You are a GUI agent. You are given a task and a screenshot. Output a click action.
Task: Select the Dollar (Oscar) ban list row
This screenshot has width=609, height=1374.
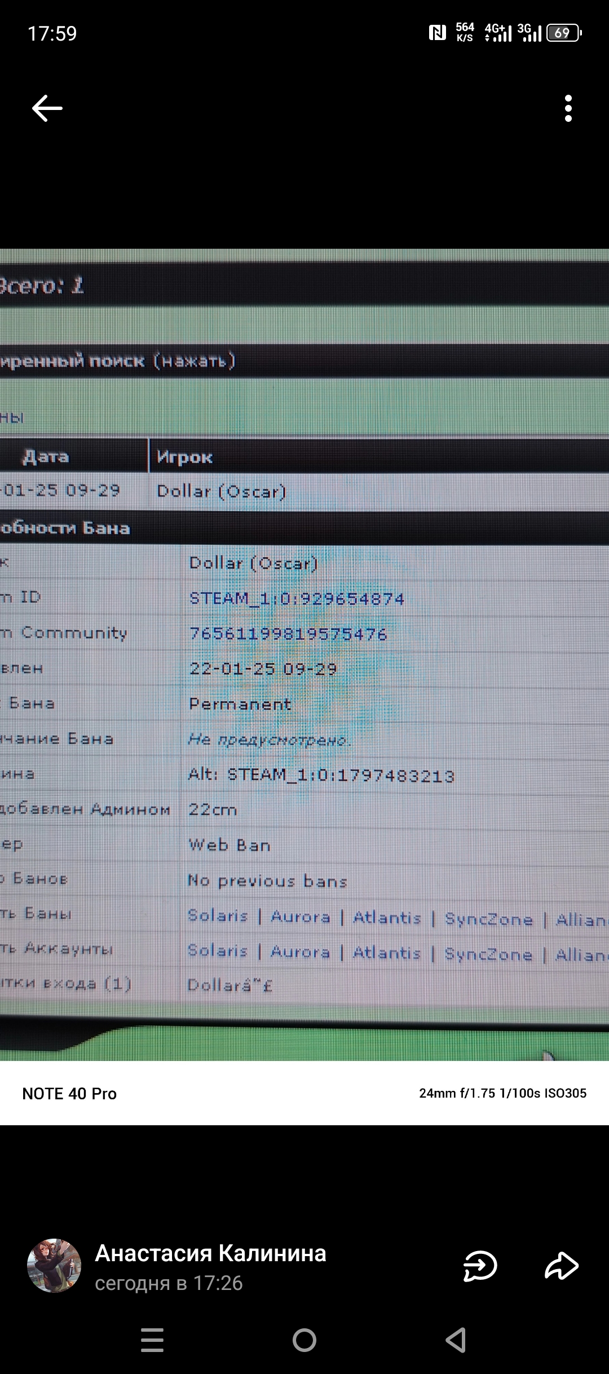[x=221, y=491]
